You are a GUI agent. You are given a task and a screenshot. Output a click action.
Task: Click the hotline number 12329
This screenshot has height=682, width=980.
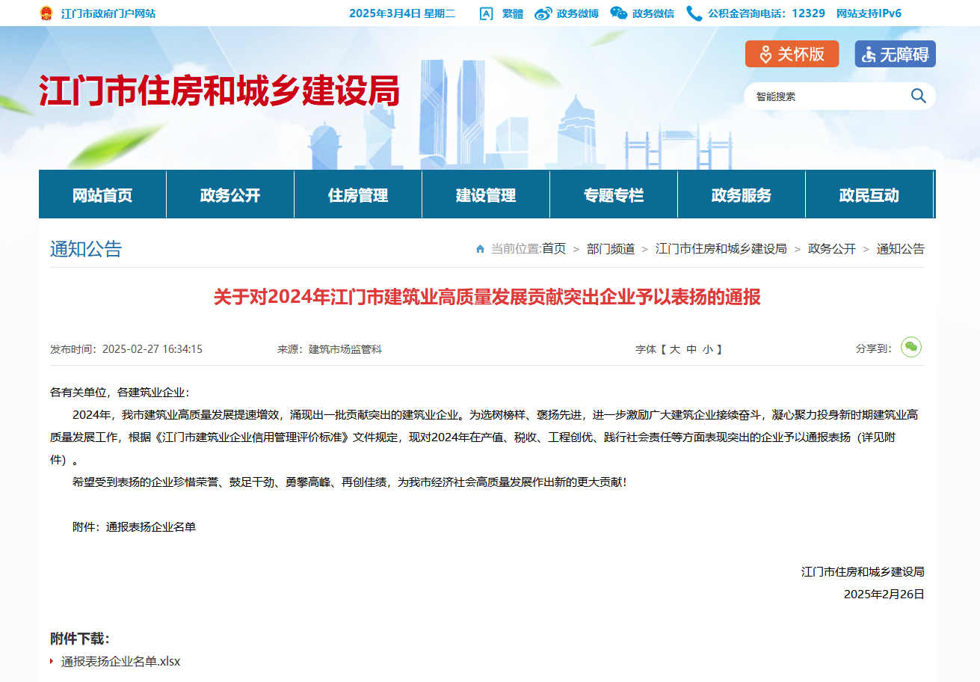(808, 13)
